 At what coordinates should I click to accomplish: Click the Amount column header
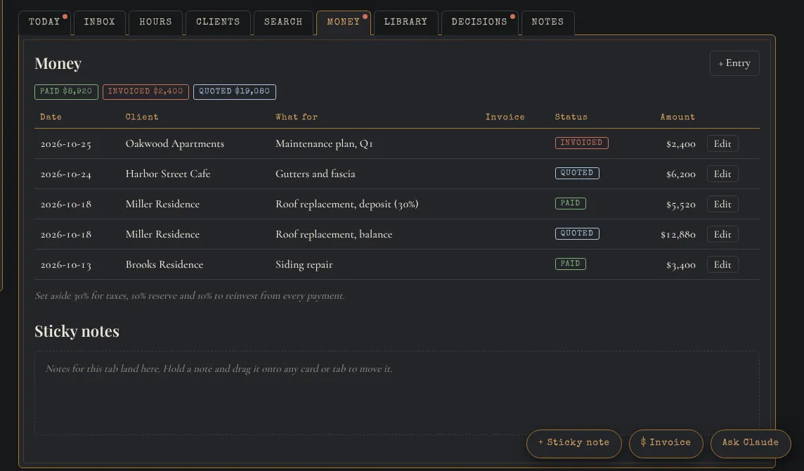pyautogui.click(x=677, y=117)
